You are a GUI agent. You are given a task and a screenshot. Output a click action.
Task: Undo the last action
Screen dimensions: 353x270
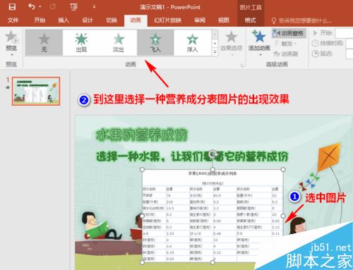[x=32, y=6]
